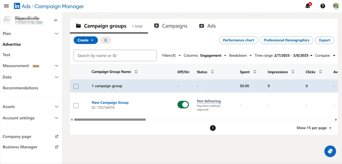
Task: Sort by Campaign Group Name arrows
Action: [136, 72]
